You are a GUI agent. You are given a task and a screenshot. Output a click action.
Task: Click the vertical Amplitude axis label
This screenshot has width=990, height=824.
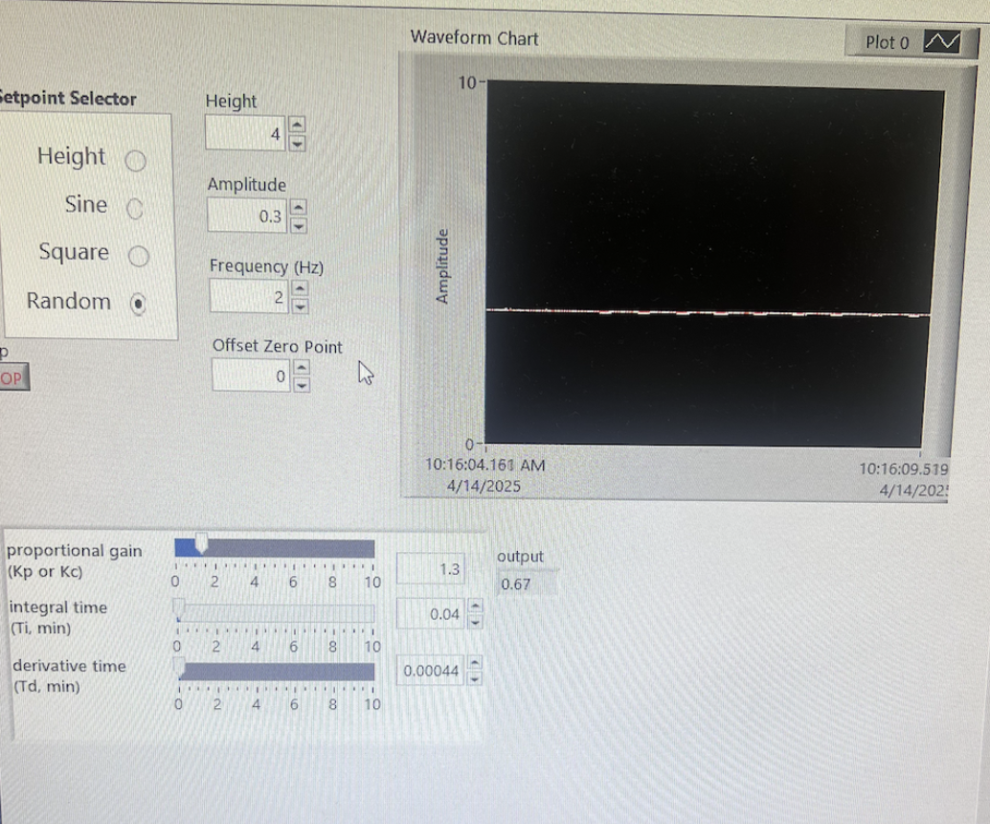tap(442, 266)
